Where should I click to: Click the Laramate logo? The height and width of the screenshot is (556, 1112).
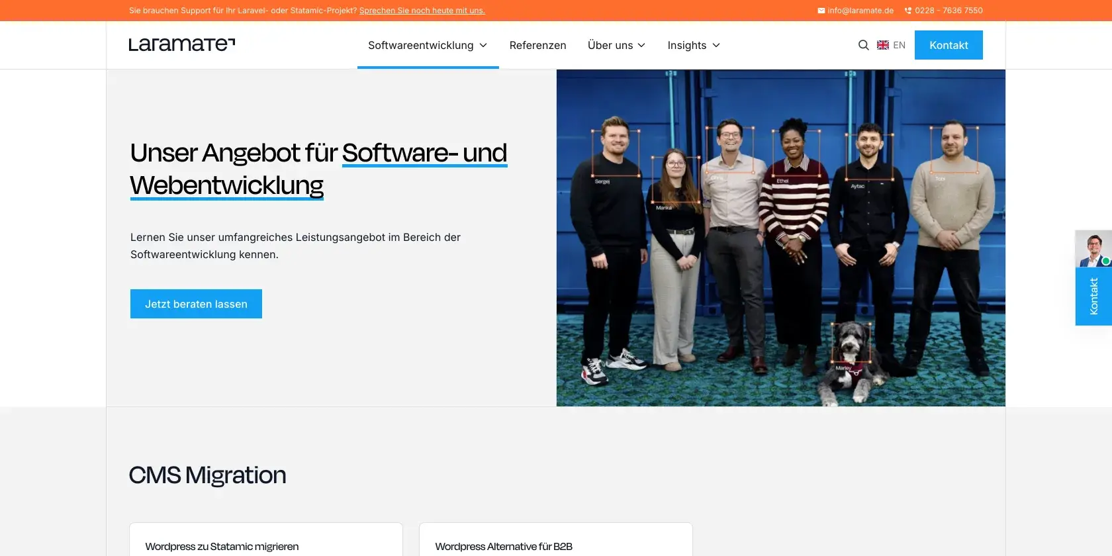click(x=182, y=44)
